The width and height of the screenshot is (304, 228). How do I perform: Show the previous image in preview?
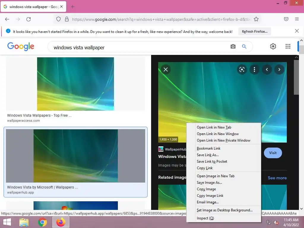tap(267, 69)
